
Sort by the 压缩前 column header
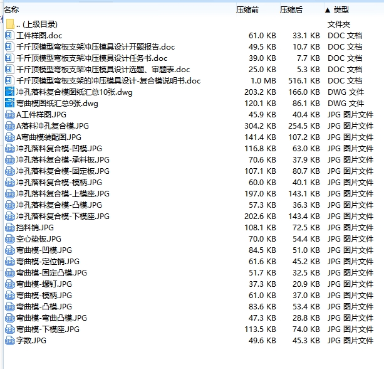pos(247,10)
